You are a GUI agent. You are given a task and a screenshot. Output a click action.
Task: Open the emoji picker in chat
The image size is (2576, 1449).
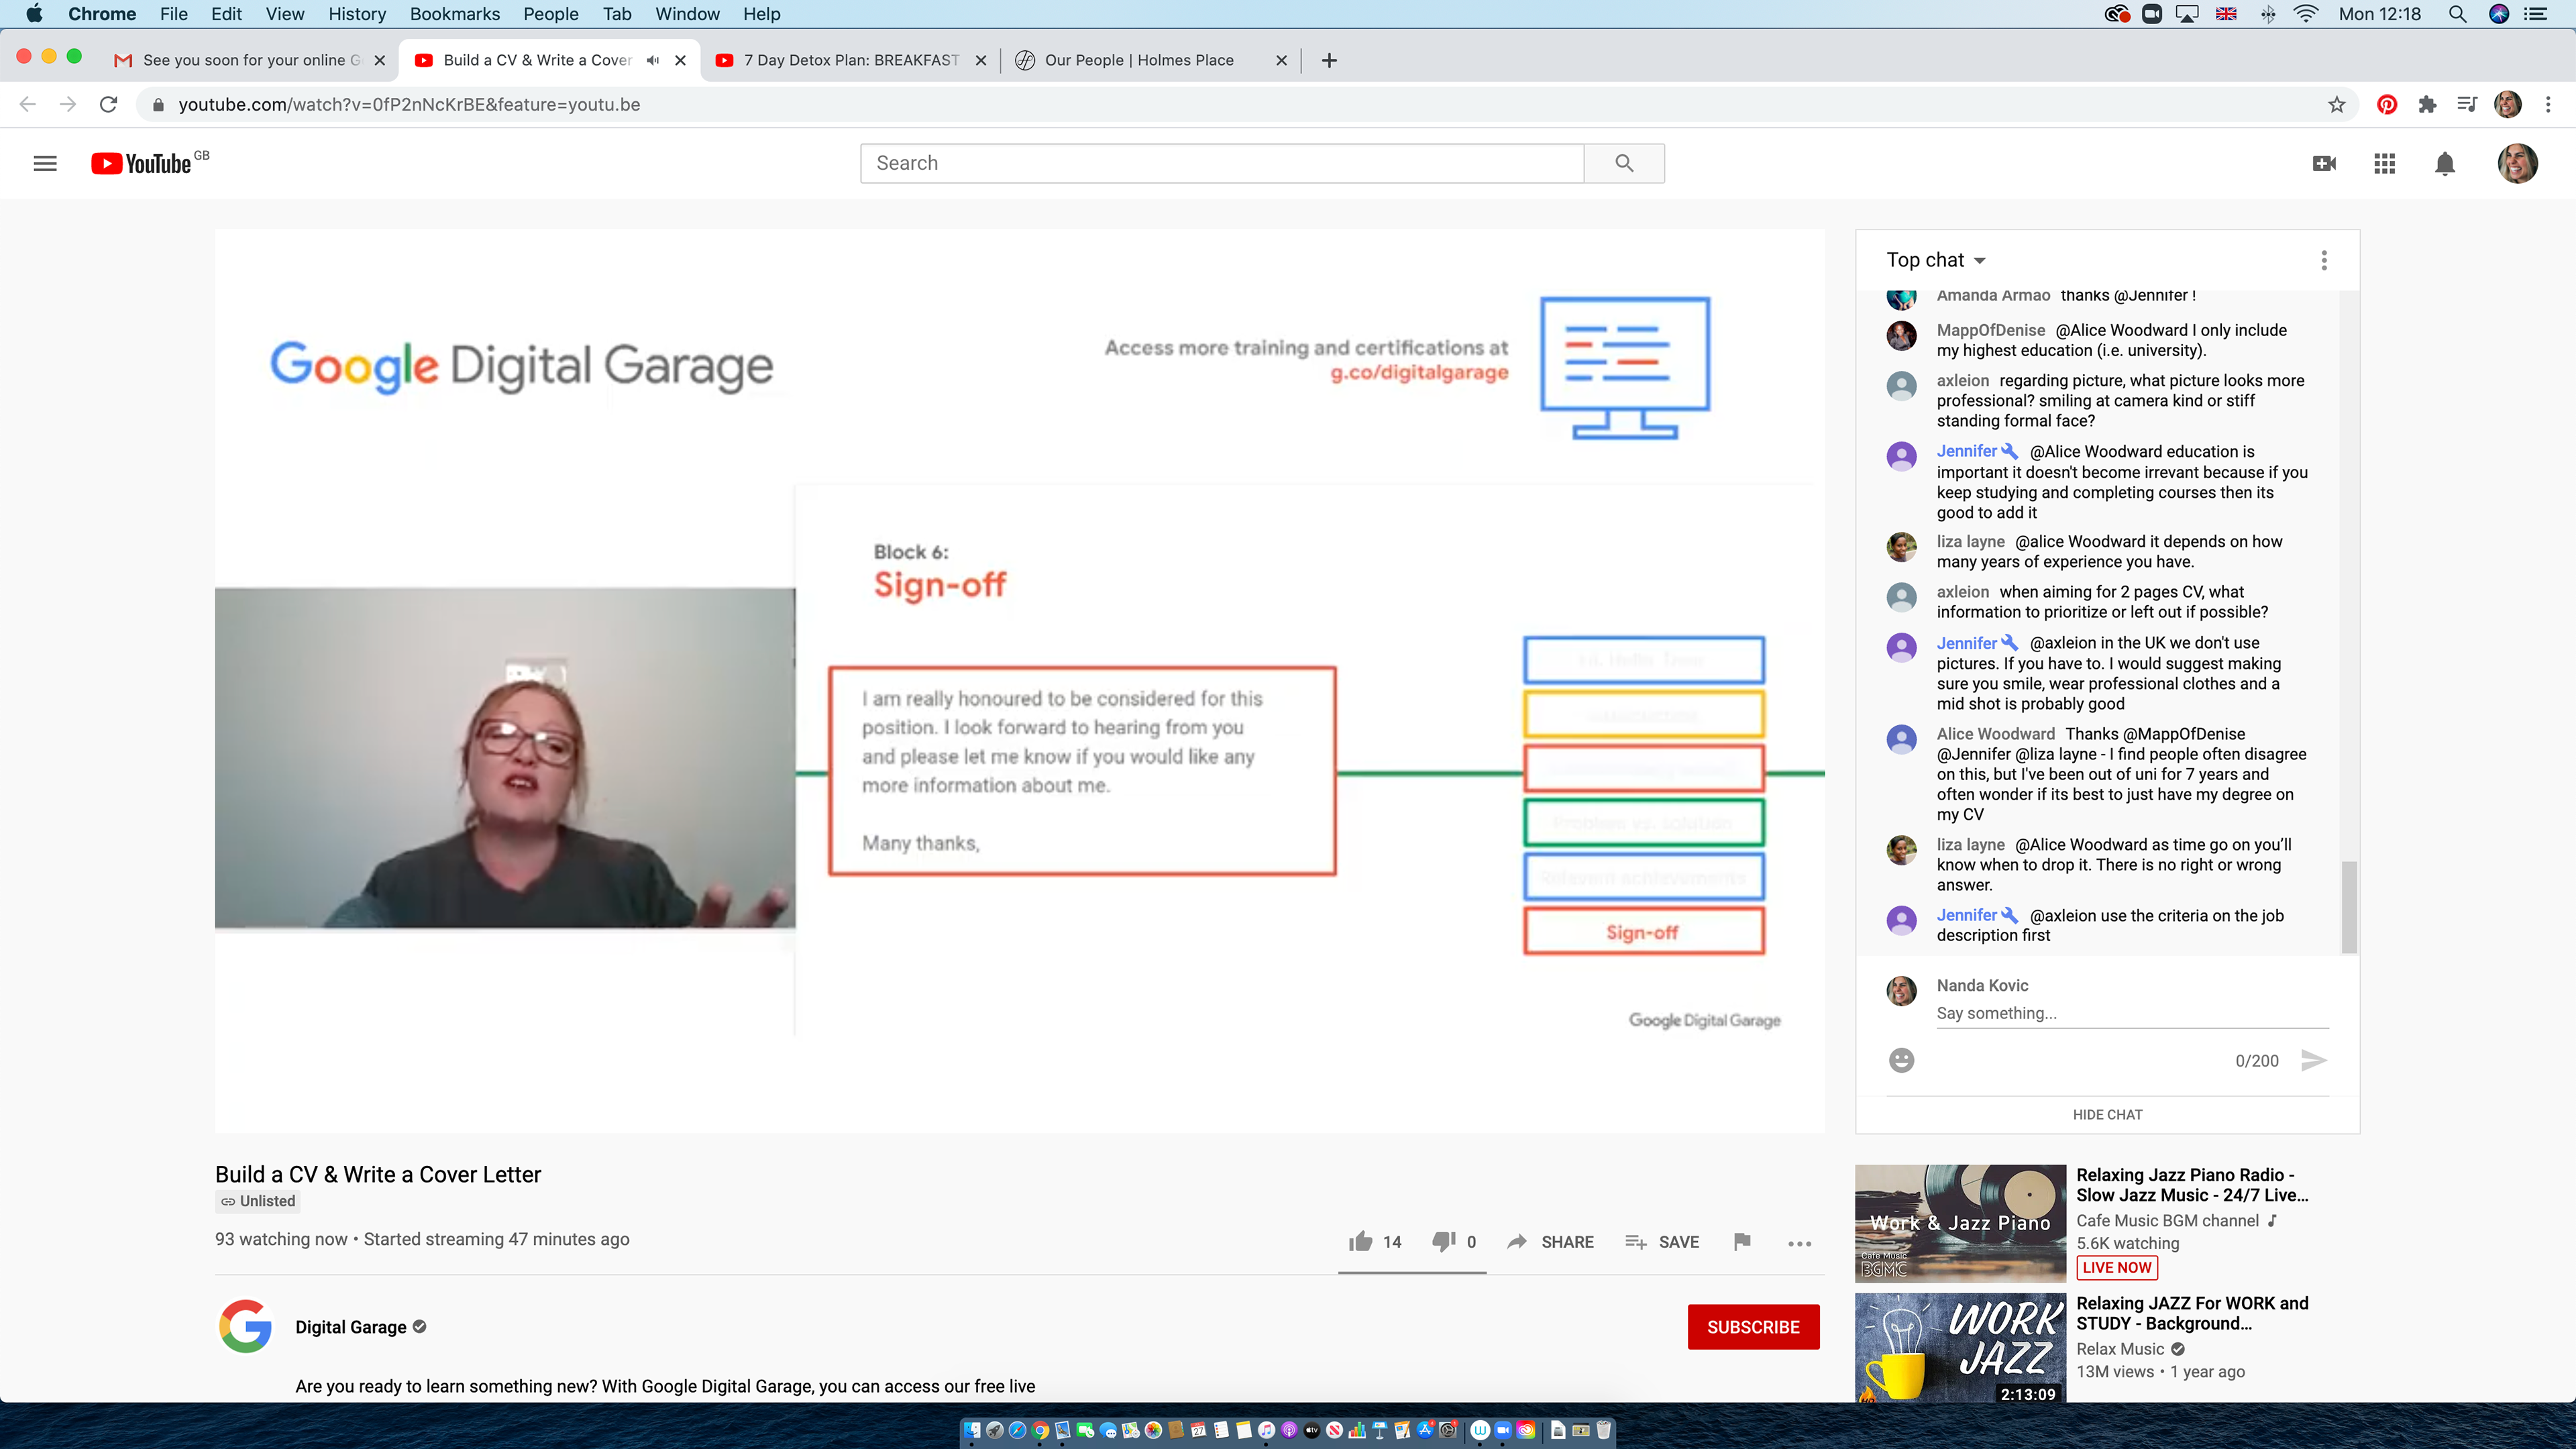(1901, 1060)
